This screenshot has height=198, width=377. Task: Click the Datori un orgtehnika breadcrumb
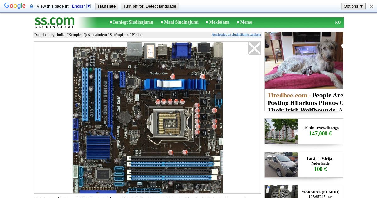pyautogui.click(x=50, y=35)
